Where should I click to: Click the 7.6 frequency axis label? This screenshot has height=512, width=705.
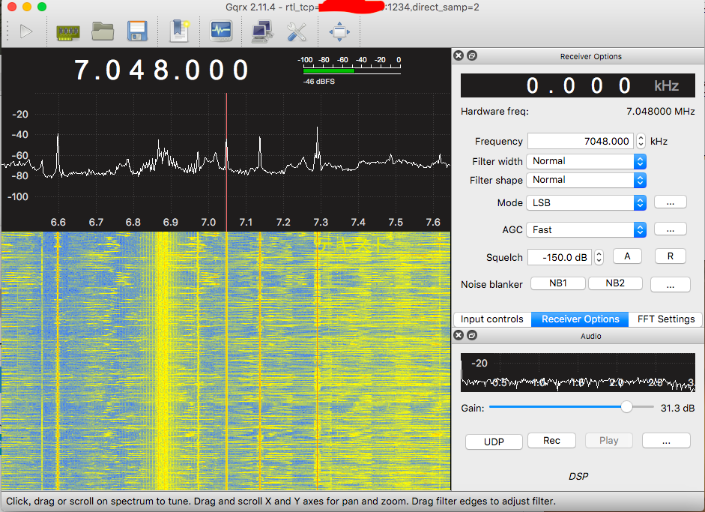(433, 222)
